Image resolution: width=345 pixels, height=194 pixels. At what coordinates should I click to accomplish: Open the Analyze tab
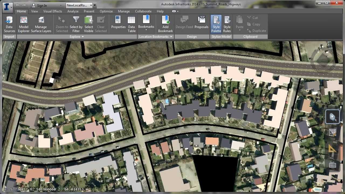pyautogui.click(x=73, y=11)
